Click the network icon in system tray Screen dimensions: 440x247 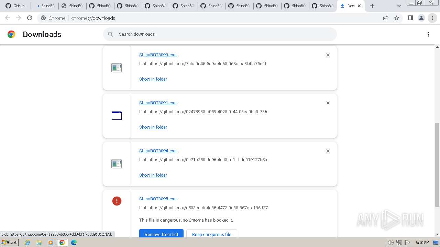399,243
